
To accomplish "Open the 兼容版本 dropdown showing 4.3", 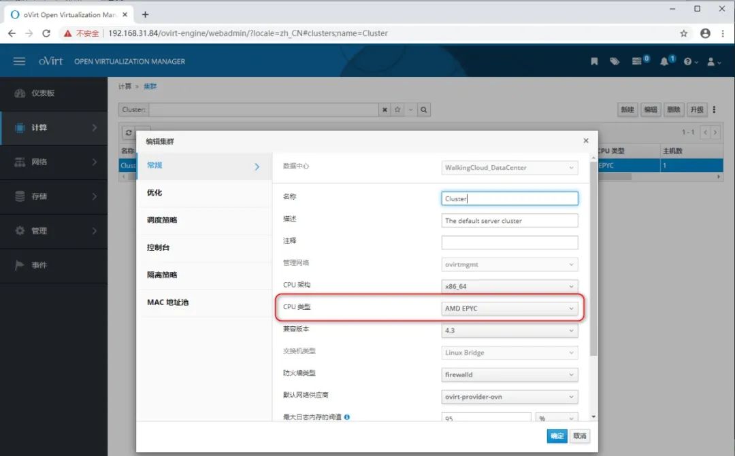I will (510, 330).
